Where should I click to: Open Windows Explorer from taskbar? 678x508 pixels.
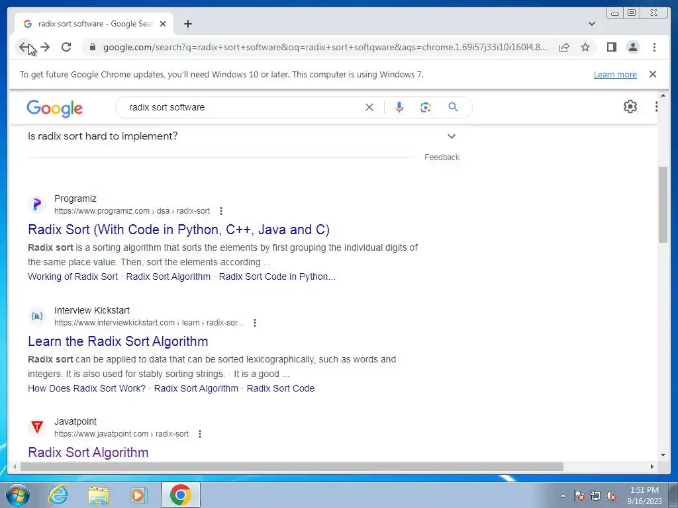(x=99, y=495)
